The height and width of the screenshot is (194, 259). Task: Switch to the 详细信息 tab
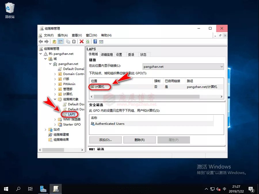pyautogui.click(x=107, y=55)
